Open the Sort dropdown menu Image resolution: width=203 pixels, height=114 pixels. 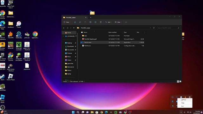pyautogui.click(x=108, y=22)
